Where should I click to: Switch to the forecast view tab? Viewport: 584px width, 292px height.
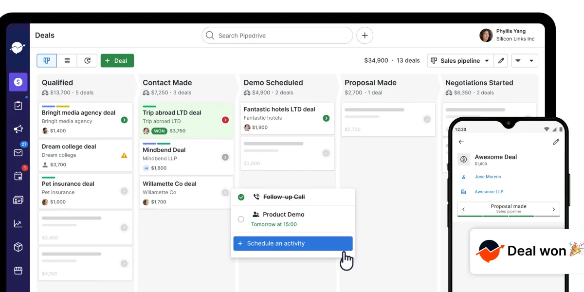(x=88, y=61)
